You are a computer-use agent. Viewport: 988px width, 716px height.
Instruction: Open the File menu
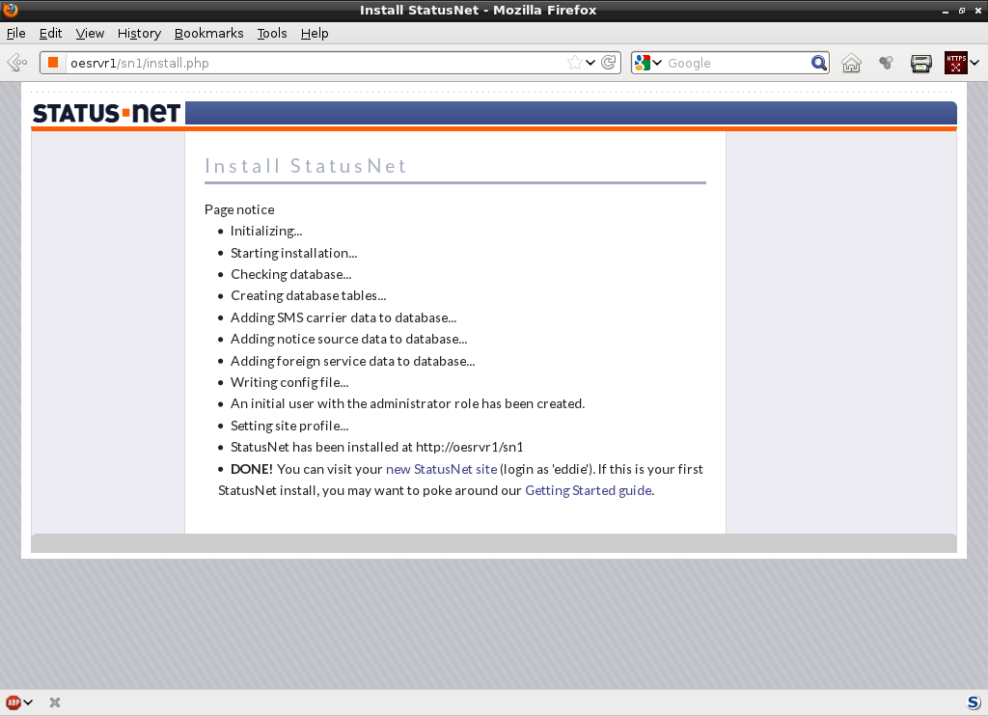pos(15,34)
